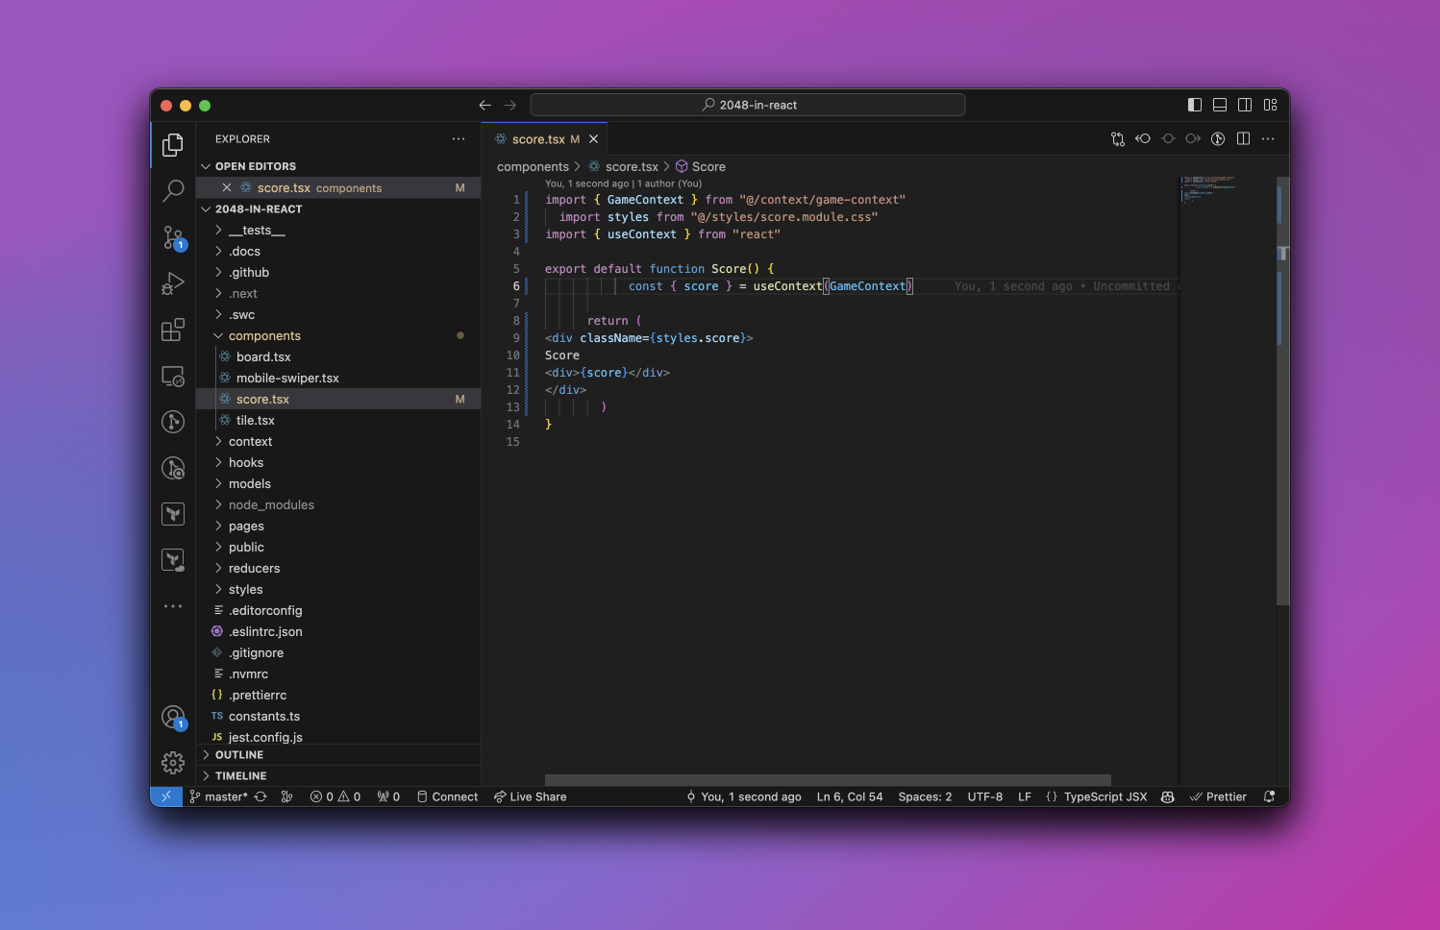Open the .eslintrc.json file
Screen dimensions: 1440x930
click(x=339, y=632)
